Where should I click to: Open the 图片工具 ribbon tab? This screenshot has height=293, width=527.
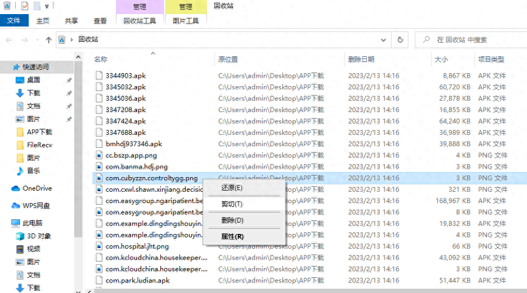186,21
